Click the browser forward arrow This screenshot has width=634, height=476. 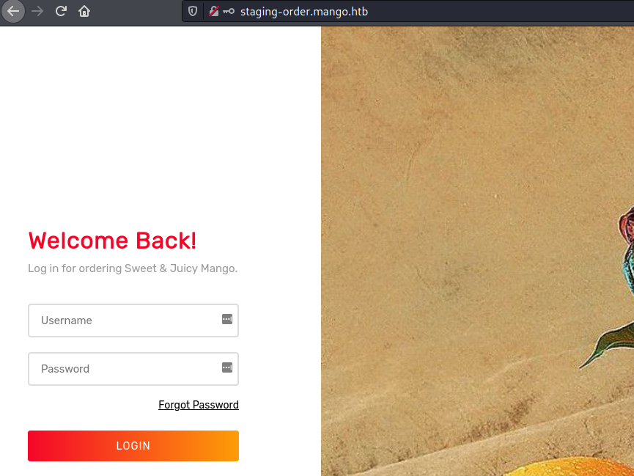tap(37, 11)
